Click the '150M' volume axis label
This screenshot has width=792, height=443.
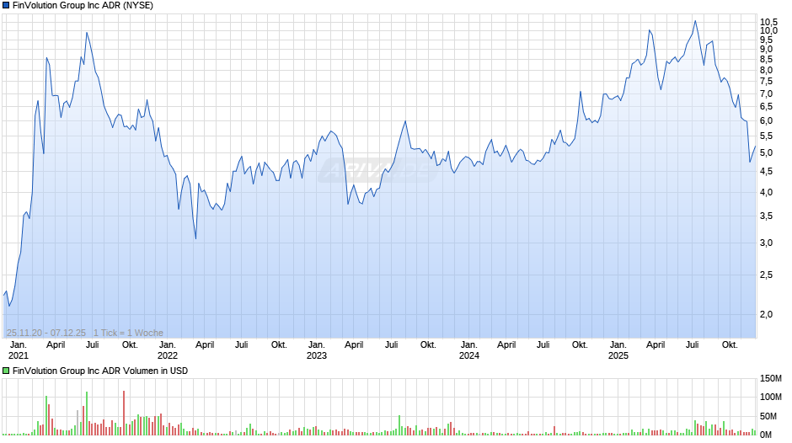(x=771, y=379)
